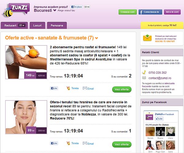Expand the Oferte active category arrow
The height and width of the screenshot is (153, 184).
coord(97,38)
